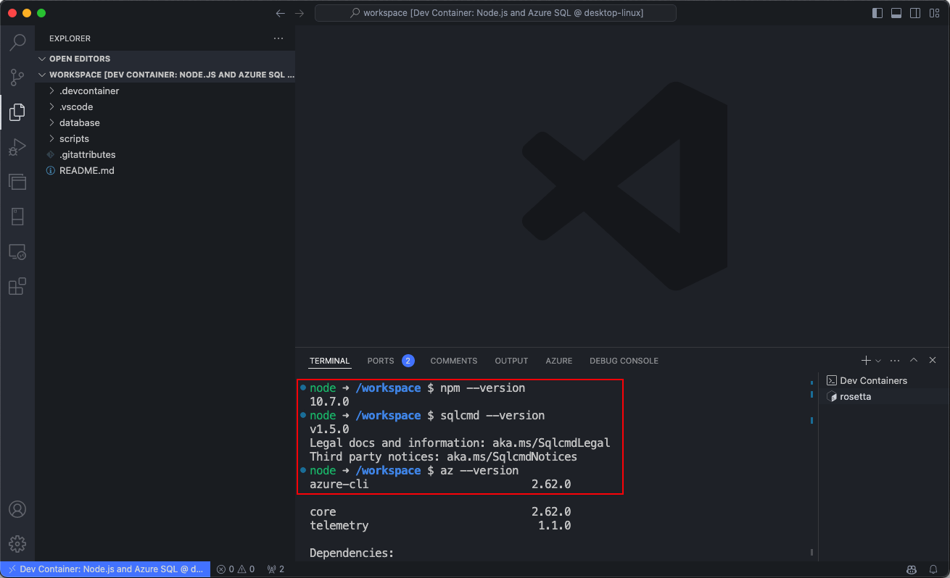Image resolution: width=950 pixels, height=578 pixels.
Task: Collapse the OPEN EDITORS section
Action: click(42, 58)
